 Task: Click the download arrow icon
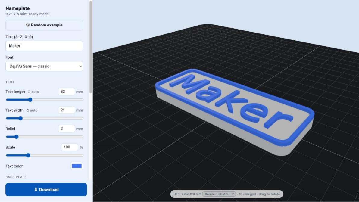tap(36, 189)
